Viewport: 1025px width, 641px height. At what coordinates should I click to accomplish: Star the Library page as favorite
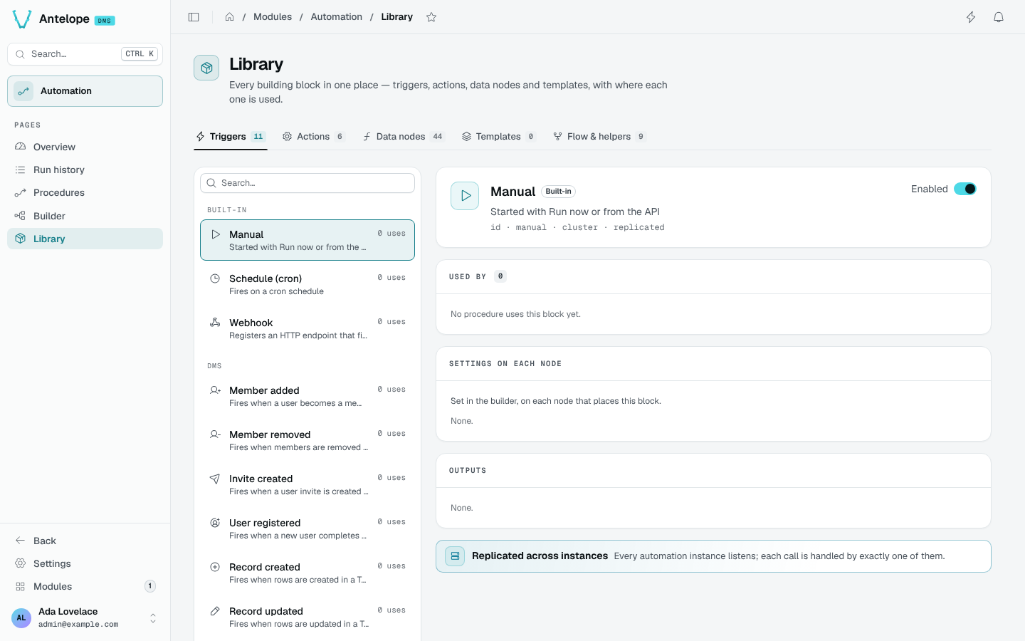[431, 17]
